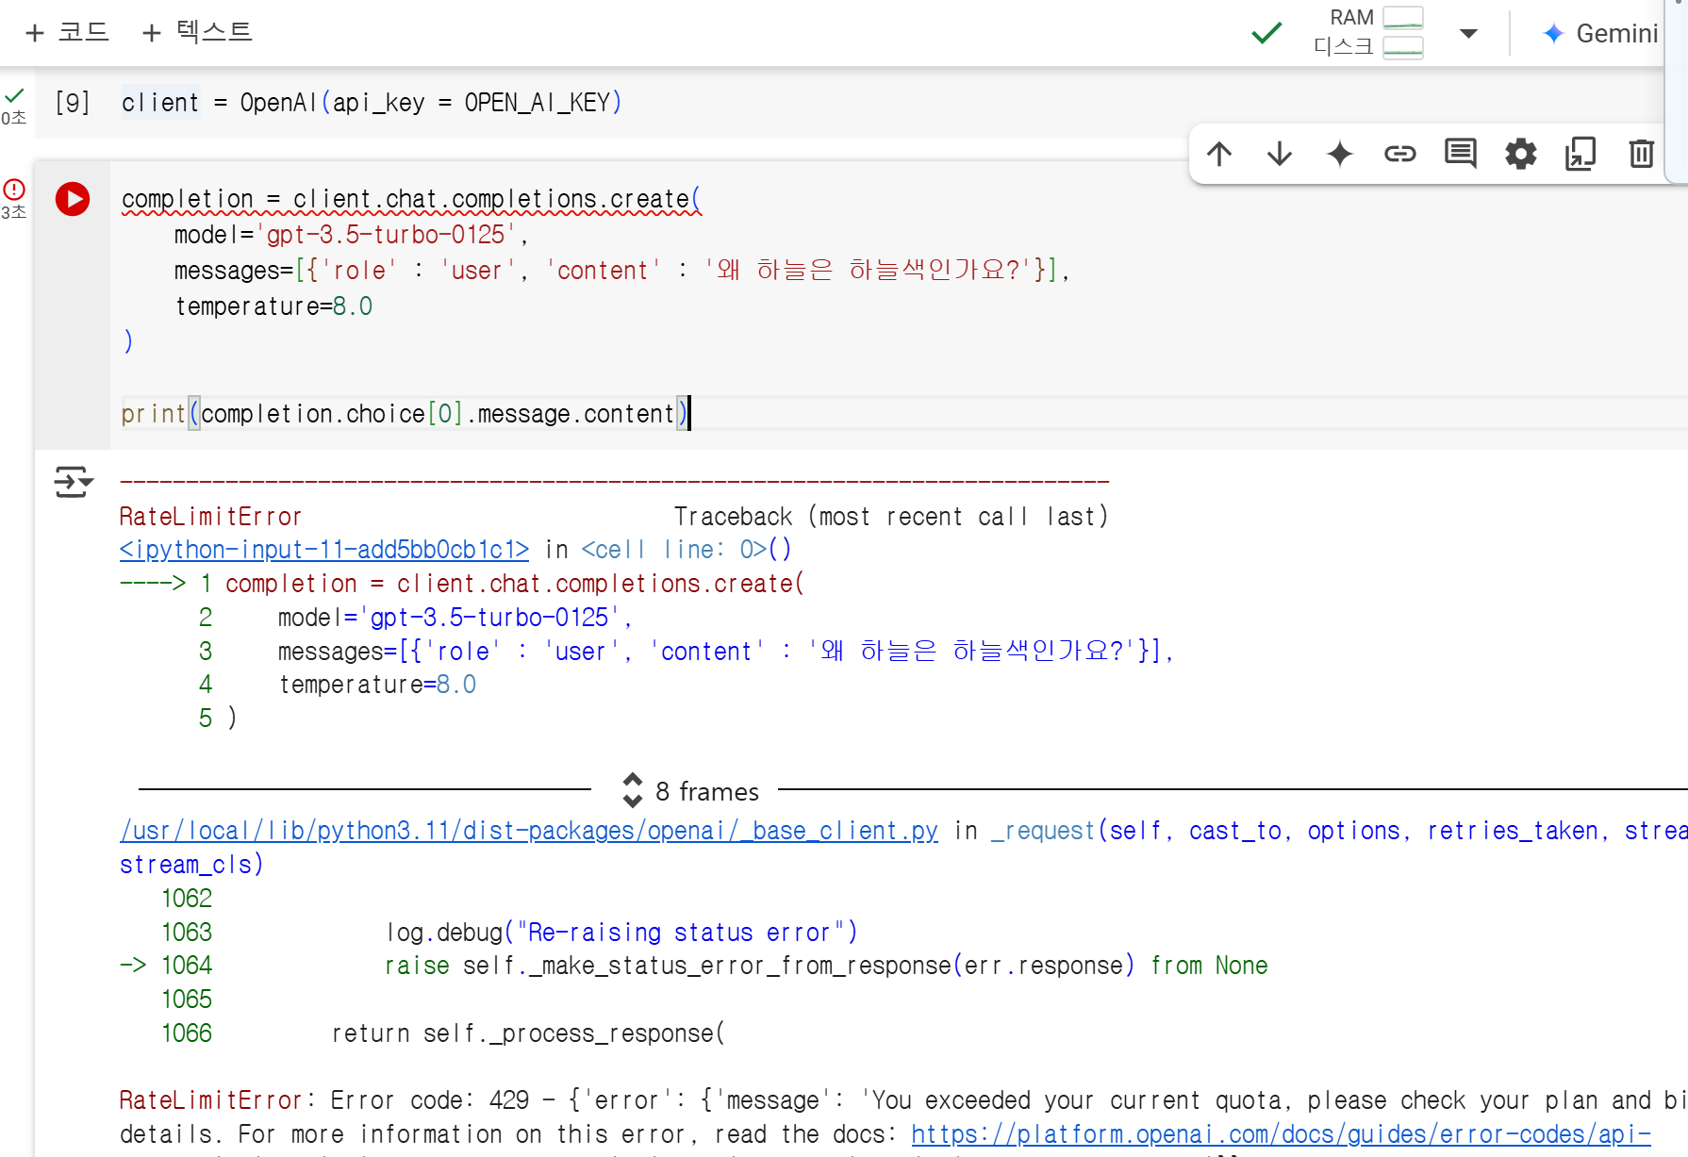Place cursor at the print statement line
The image size is (1688, 1157).
pyautogui.click(x=405, y=414)
